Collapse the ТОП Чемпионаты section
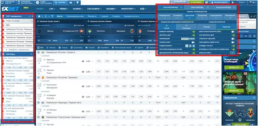This screenshot has width=258, height=126. pos(29,16)
